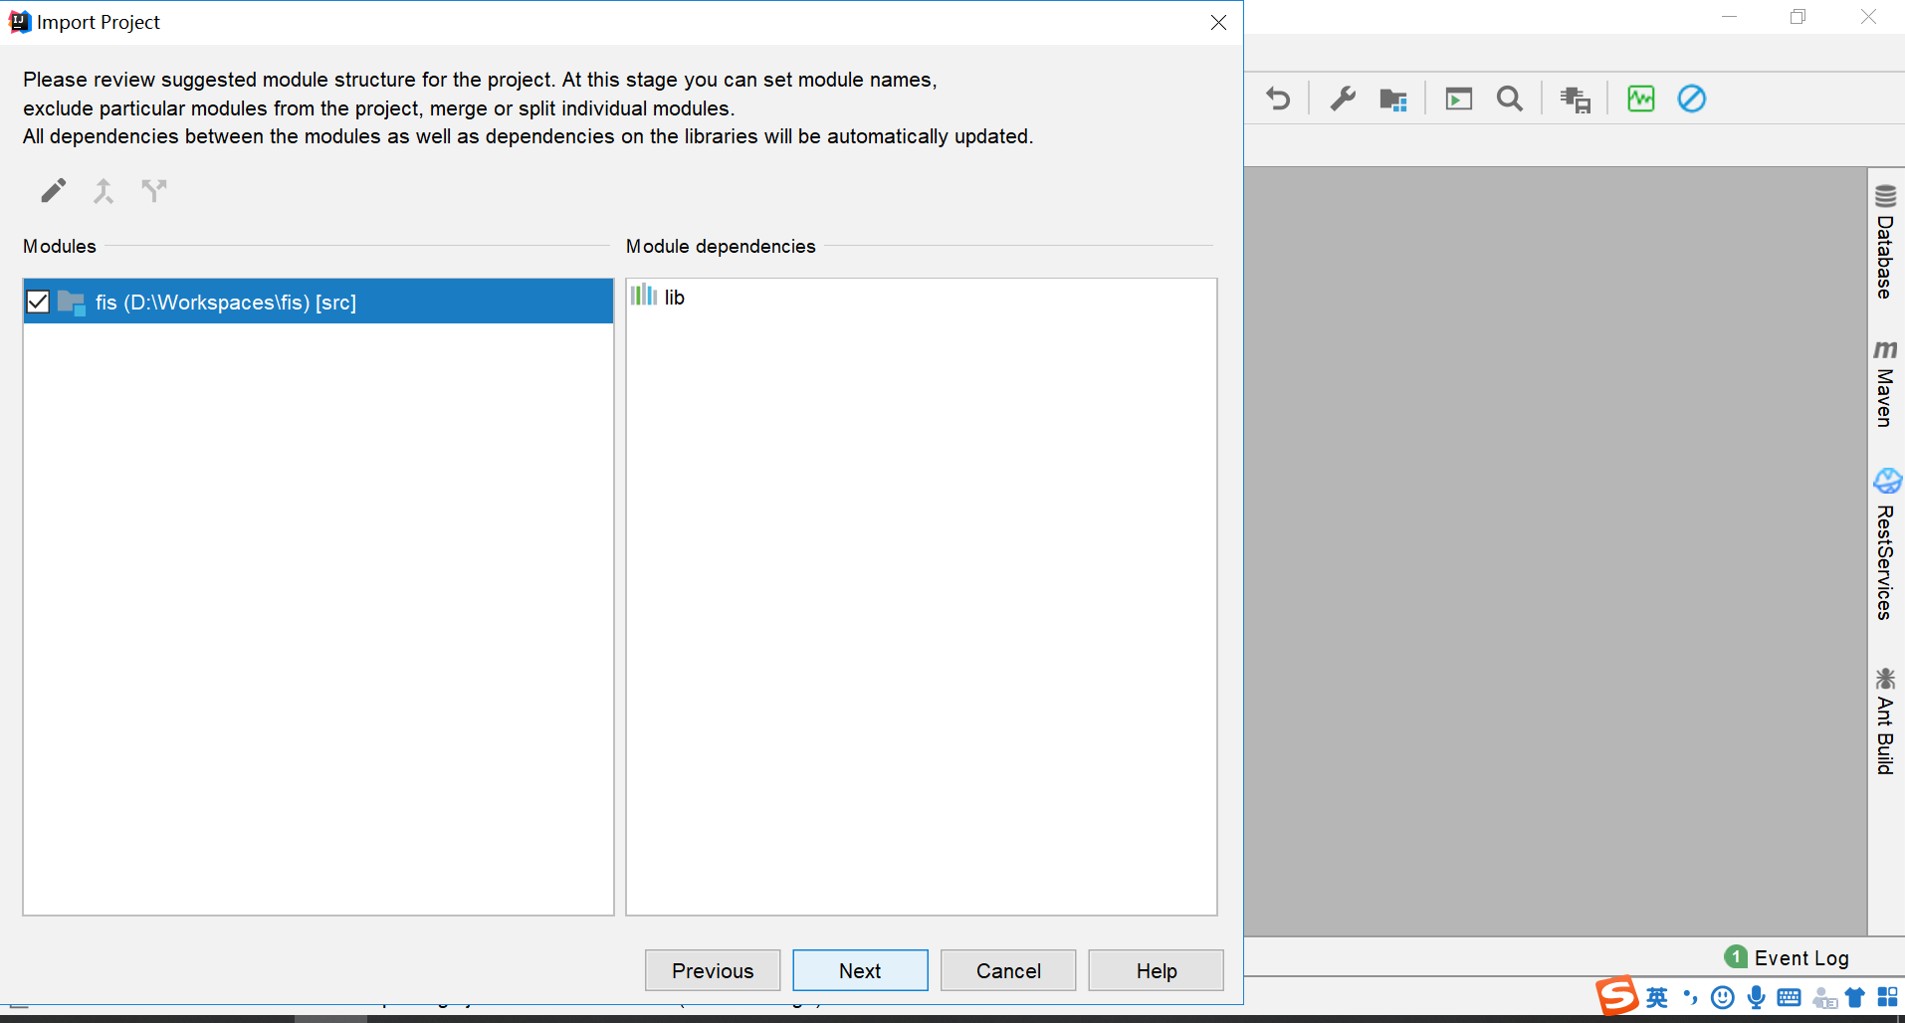
Task: Close the Import Project dialog
Action: coord(1218,22)
